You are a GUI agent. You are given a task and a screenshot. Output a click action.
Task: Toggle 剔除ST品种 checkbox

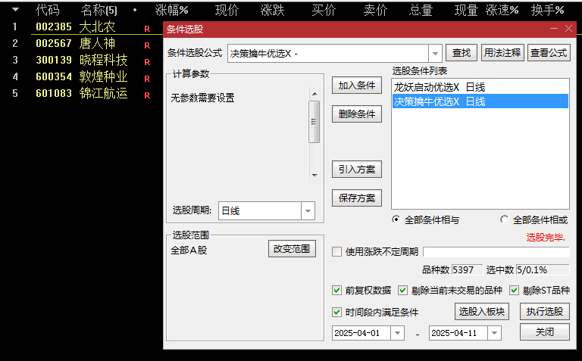coord(514,290)
